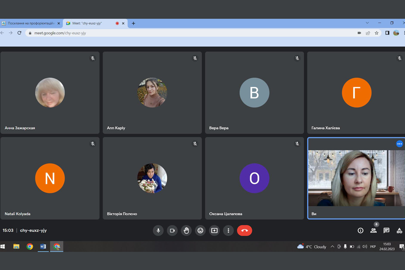
Task: Open the chat with everyone icon
Action: 387,230
